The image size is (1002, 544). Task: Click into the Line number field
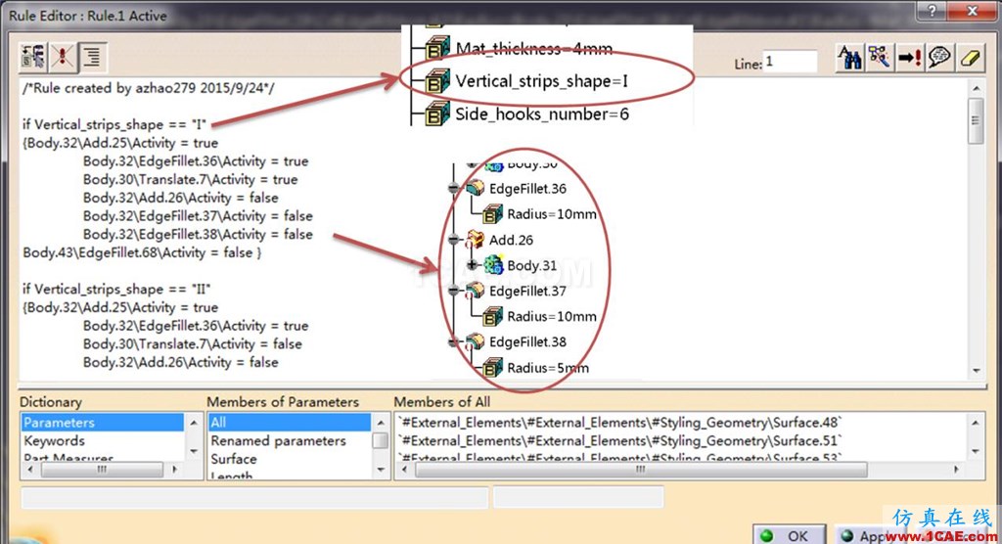[x=791, y=62]
